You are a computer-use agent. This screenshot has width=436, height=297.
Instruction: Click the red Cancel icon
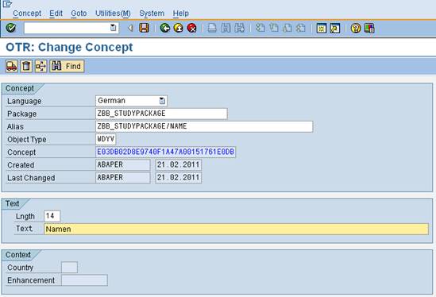coord(191,28)
